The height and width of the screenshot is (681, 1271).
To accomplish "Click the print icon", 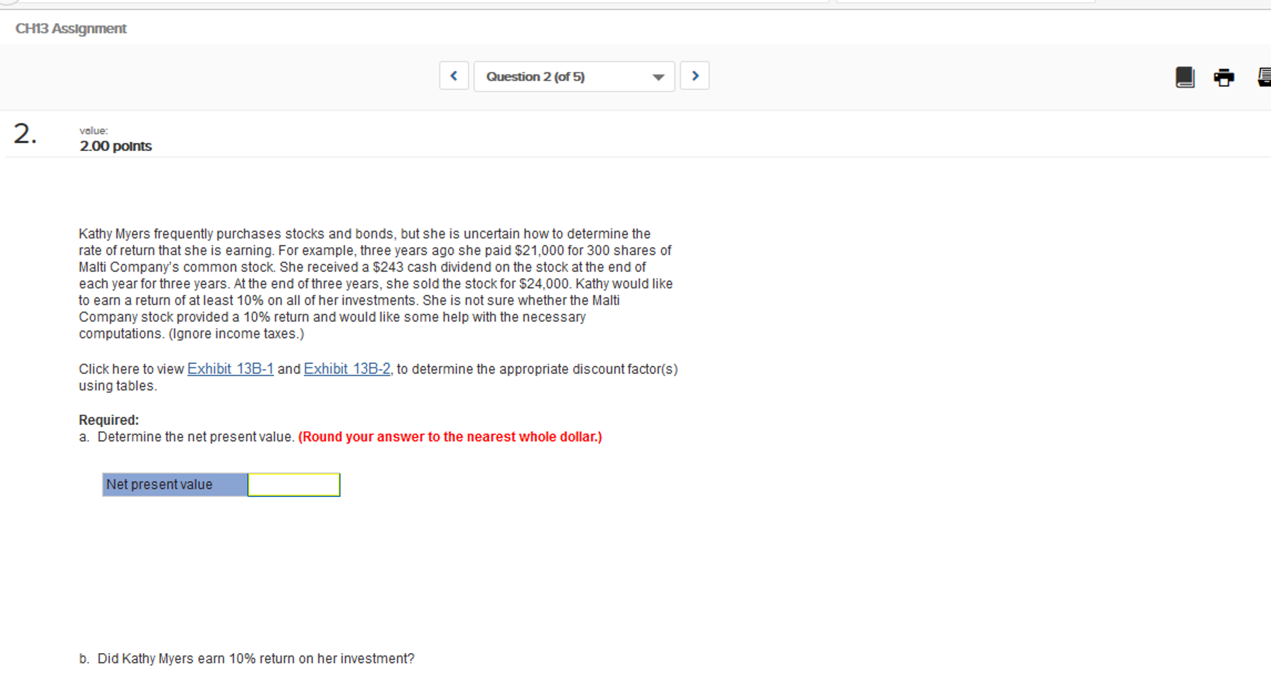I will [1223, 77].
